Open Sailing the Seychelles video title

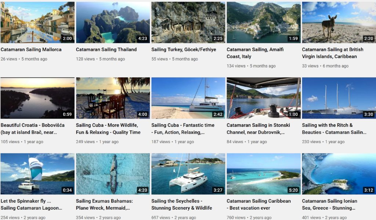tap(181, 205)
